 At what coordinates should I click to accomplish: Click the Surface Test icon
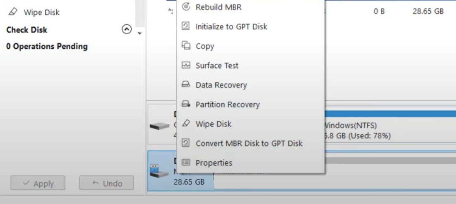[x=186, y=65]
